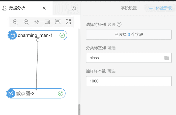Switch to the 字段设置 tab

tap(129, 8)
